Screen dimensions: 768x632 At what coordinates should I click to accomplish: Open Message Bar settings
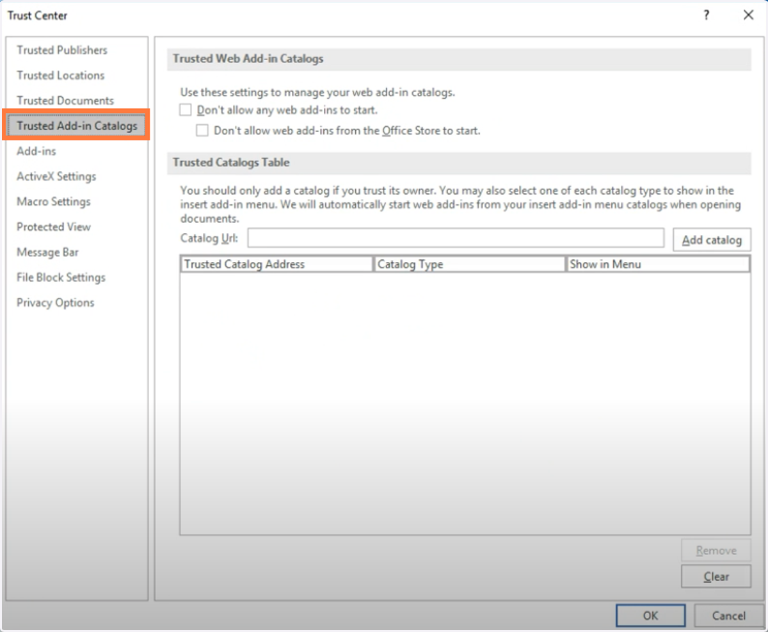tap(48, 252)
